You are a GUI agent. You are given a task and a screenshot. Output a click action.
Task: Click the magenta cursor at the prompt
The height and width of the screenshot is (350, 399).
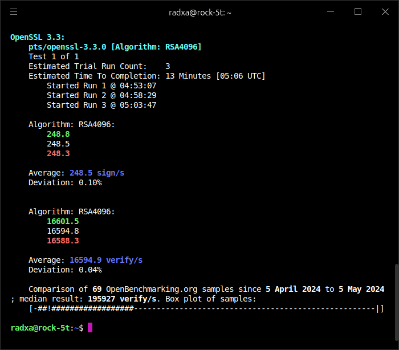[x=90, y=328]
